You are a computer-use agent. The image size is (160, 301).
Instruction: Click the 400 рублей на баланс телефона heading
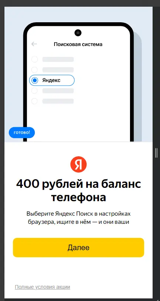click(x=79, y=191)
